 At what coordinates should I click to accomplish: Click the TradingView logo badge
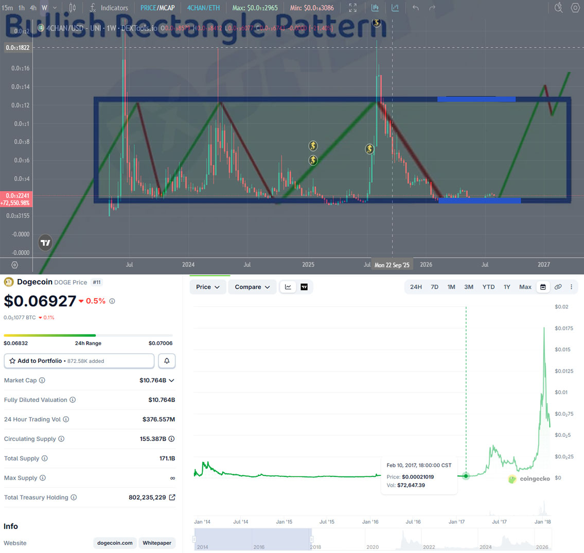pos(45,243)
